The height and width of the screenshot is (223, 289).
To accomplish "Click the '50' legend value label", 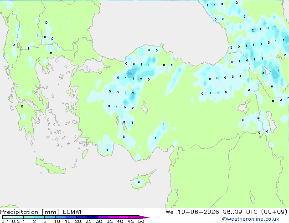I will pos(141,221).
